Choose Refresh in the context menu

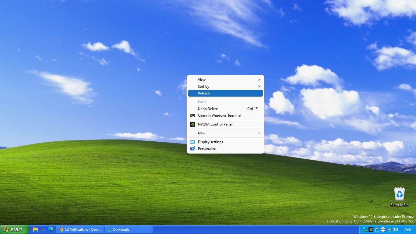point(225,93)
